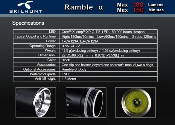Viewport: 175px width, 125px height.
Task: Click the 'Operating Range' label
Action: tap(42, 46)
